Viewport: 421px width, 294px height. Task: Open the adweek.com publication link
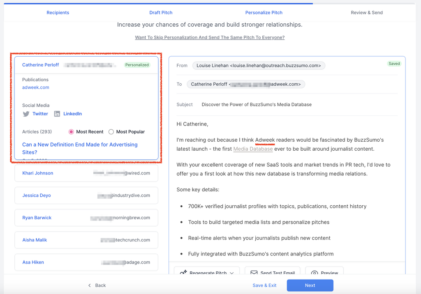[x=36, y=87]
